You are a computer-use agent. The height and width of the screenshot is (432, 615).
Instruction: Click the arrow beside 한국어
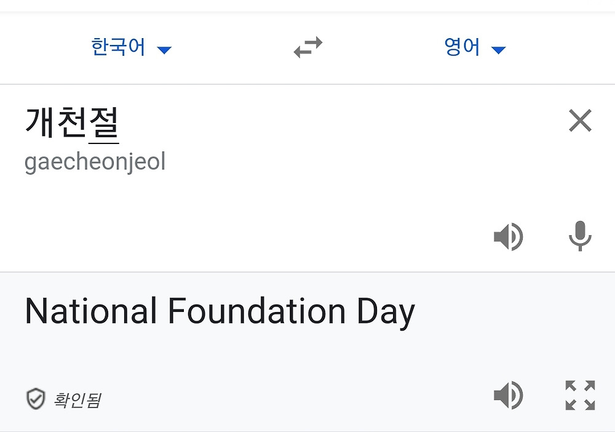(164, 50)
